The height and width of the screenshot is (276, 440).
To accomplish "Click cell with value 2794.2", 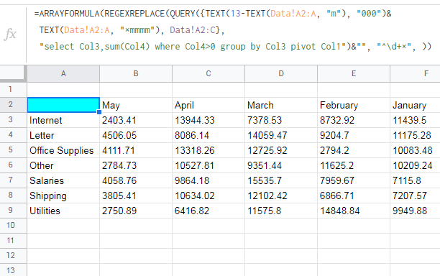I will 354,150.
